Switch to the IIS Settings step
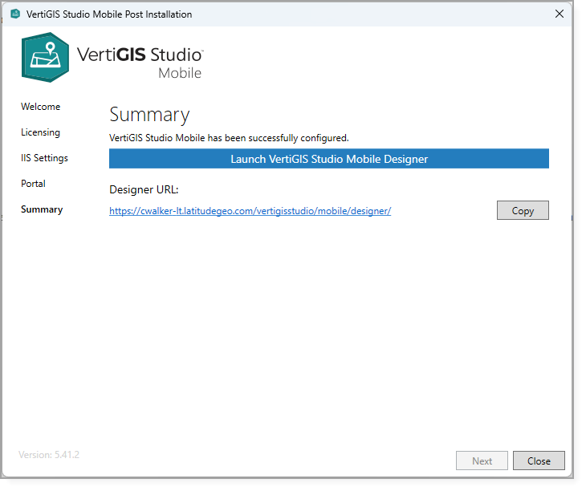Screen dimensions: 586x491 coord(44,158)
